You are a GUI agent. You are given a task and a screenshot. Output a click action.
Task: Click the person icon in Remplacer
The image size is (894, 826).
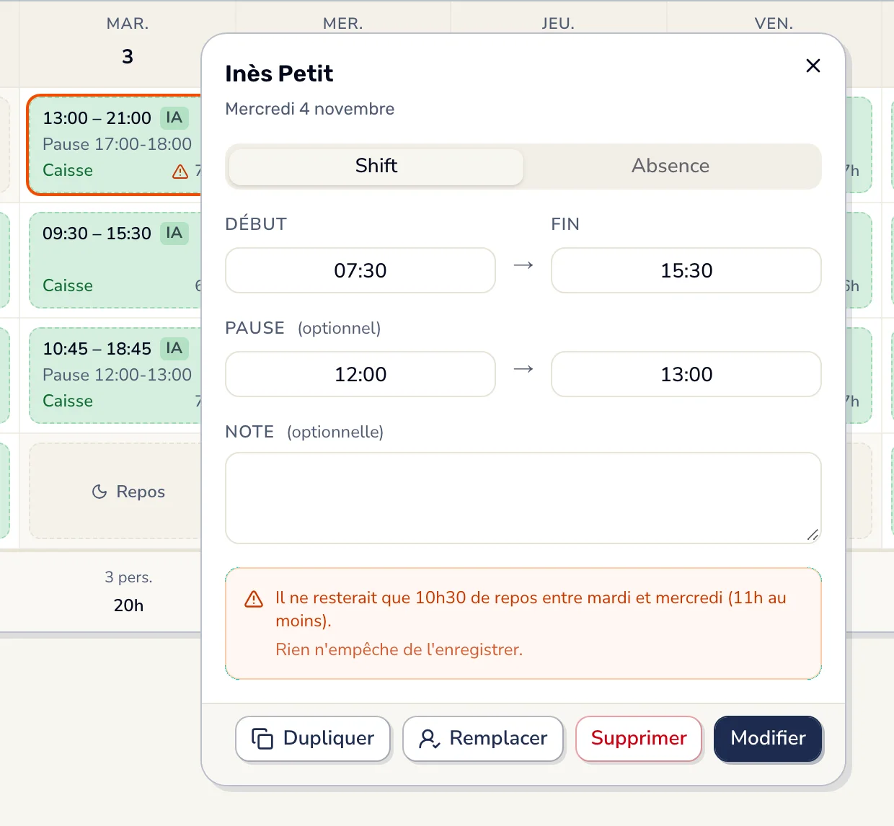(x=429, y=739)
